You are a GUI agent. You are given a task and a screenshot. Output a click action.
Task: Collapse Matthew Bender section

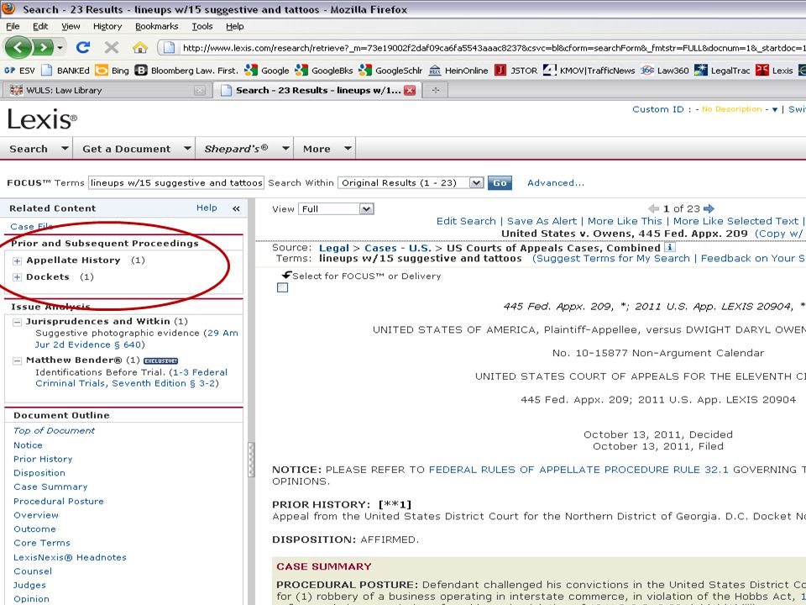click(x=17, y=360)
